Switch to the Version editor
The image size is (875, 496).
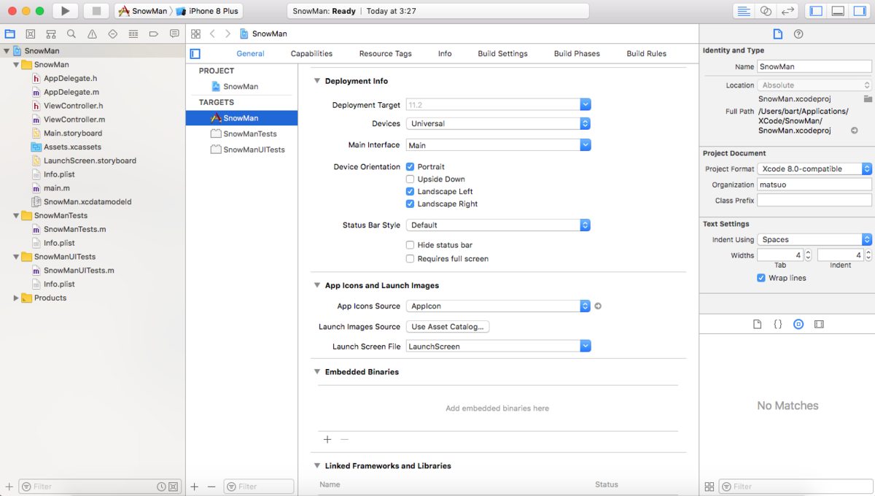[x=787, y=11]
